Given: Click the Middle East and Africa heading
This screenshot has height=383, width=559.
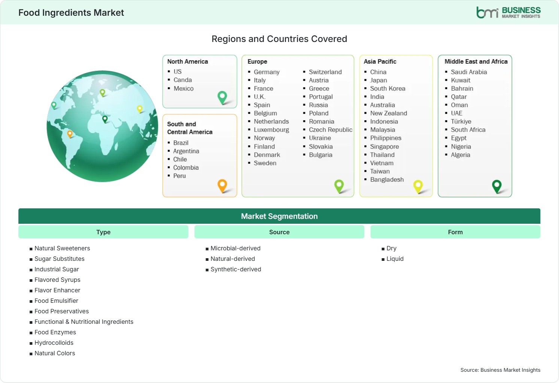Looking at the screenshot, I should pyautogui.click(x=476, y=61).
